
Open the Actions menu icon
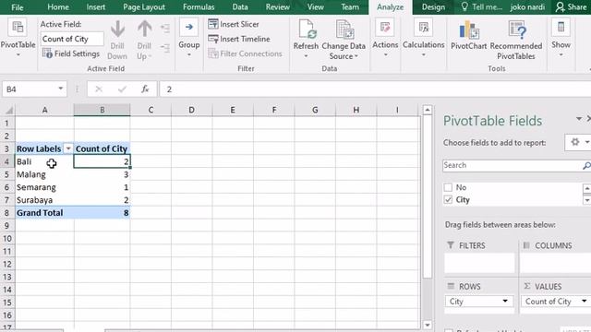[385, 28]
